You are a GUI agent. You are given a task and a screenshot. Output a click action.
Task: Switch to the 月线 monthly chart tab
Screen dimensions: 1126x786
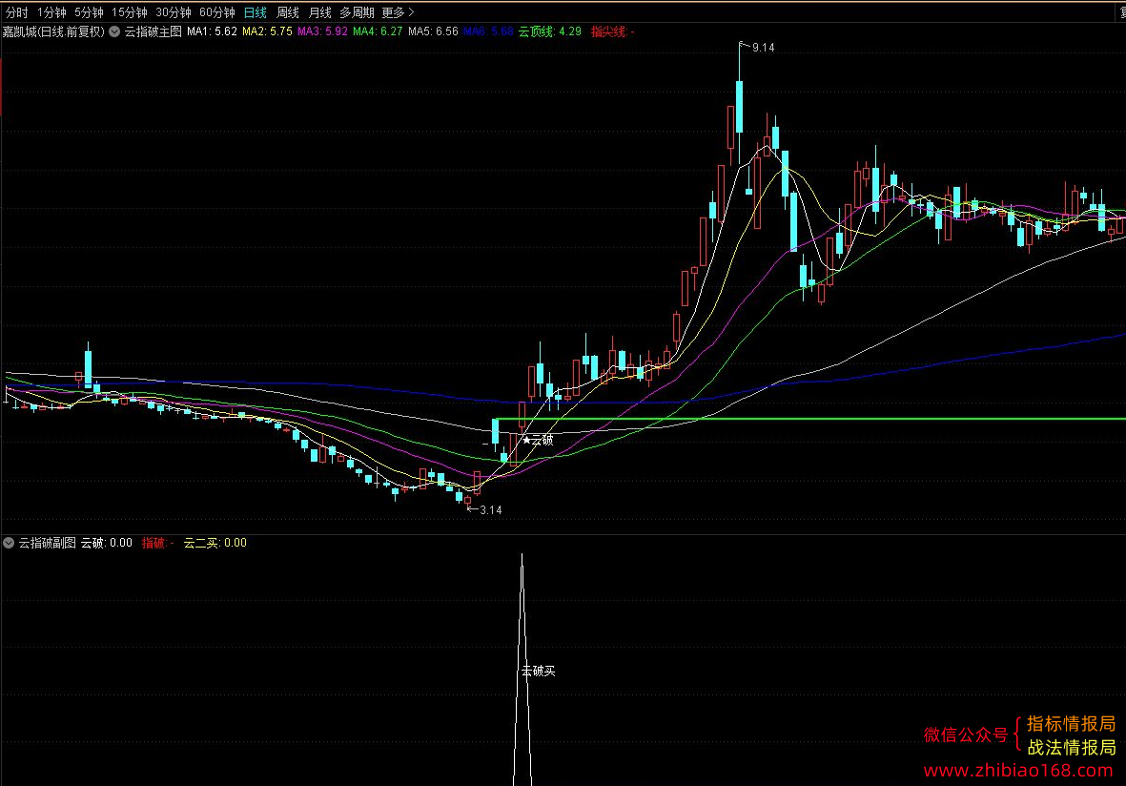[319, 12]
